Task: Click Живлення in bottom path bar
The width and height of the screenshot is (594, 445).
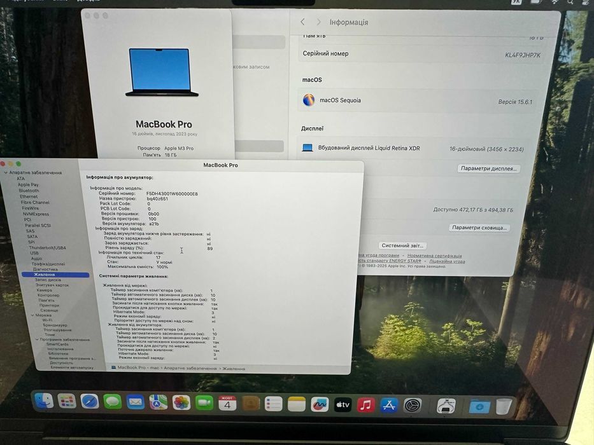Action: tap(234, 369)
